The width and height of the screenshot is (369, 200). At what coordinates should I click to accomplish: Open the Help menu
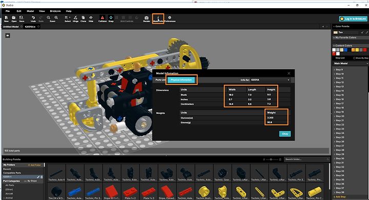[69, 11]
